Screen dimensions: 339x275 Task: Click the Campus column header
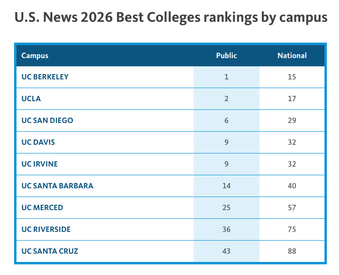pos(35,55)
